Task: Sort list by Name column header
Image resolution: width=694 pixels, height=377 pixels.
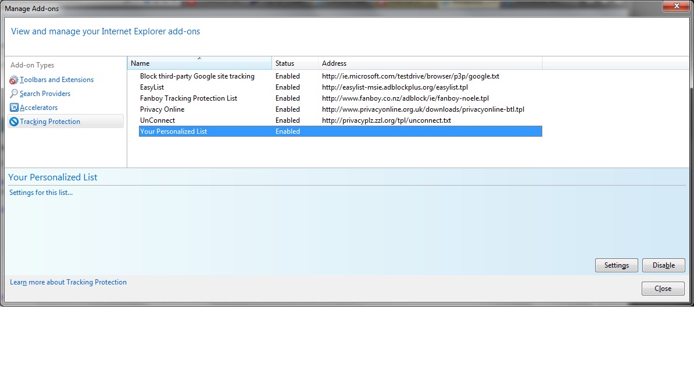Action: 199,63
